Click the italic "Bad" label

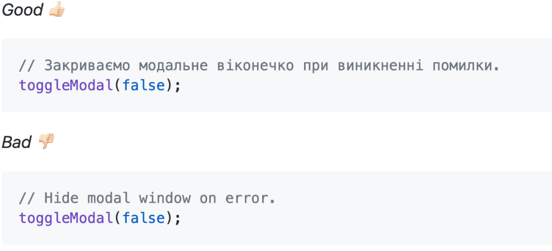tap(17, 142)
